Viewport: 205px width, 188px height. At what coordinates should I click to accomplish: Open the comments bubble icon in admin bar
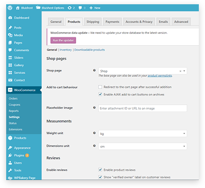pyautogui.click(x=80, y=8)
